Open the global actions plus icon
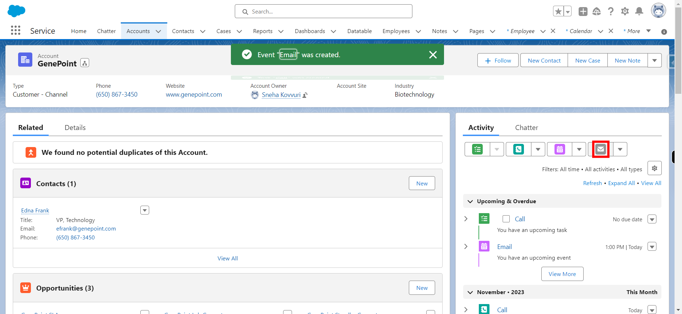 583,11
